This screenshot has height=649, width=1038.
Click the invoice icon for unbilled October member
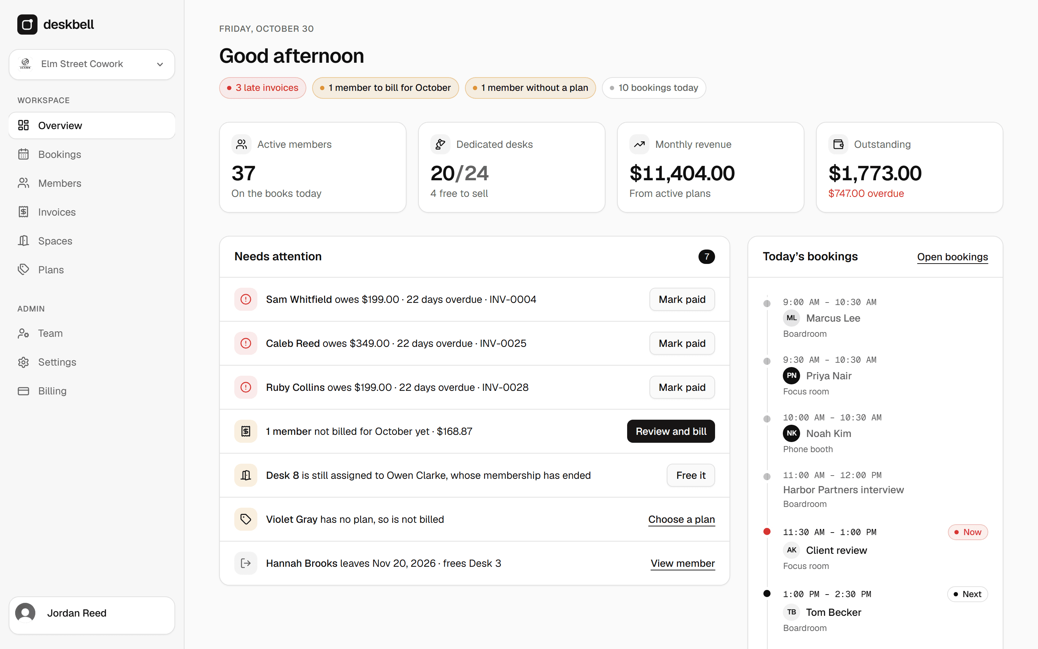click(x=246, y=431)
